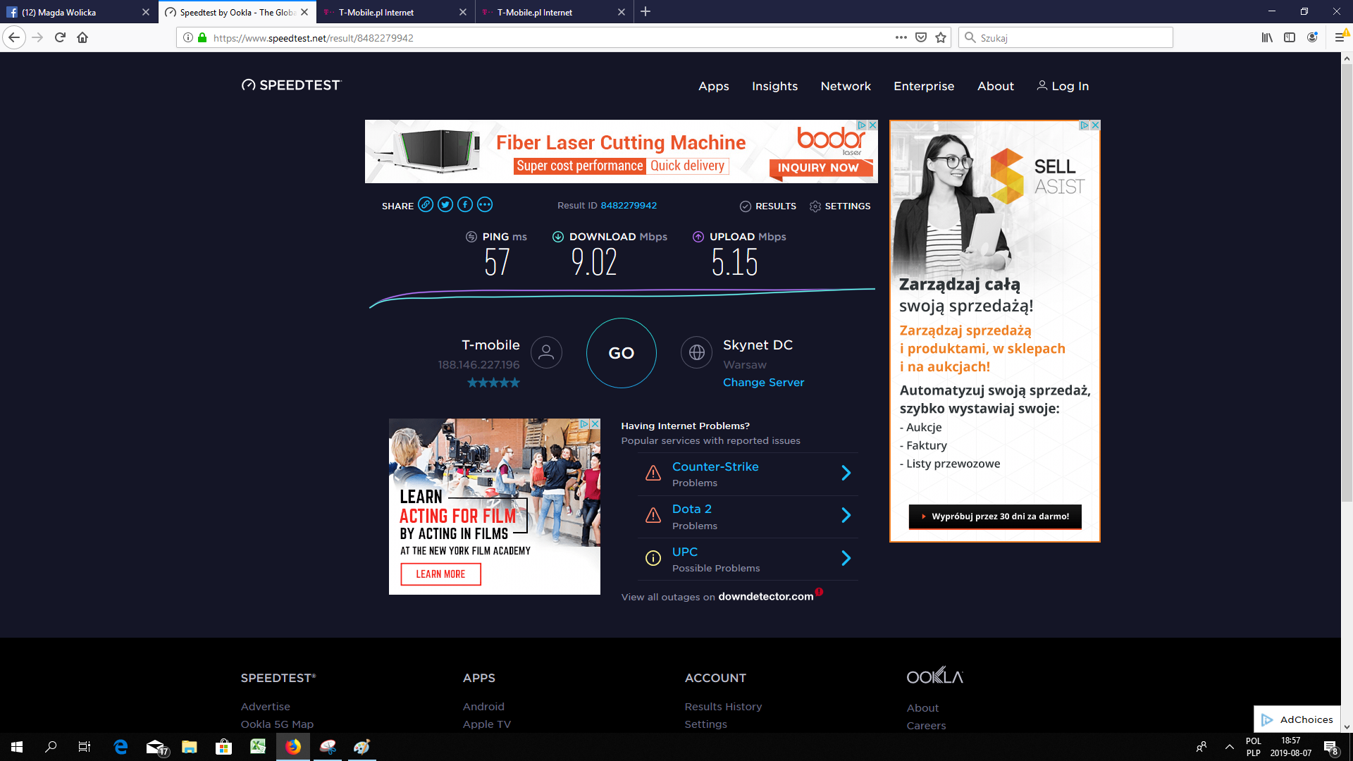Open a new browser tab

click(x=645, y=12)
